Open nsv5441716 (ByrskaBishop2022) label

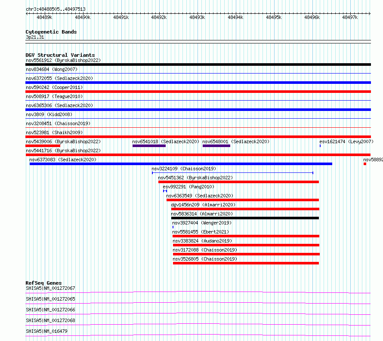pos(63,151)
